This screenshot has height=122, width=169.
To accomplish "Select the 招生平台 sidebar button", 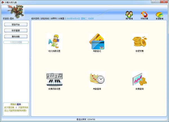I will (16, 25).
